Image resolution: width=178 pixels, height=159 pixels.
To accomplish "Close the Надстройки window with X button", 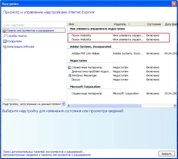I will [174, 4].
